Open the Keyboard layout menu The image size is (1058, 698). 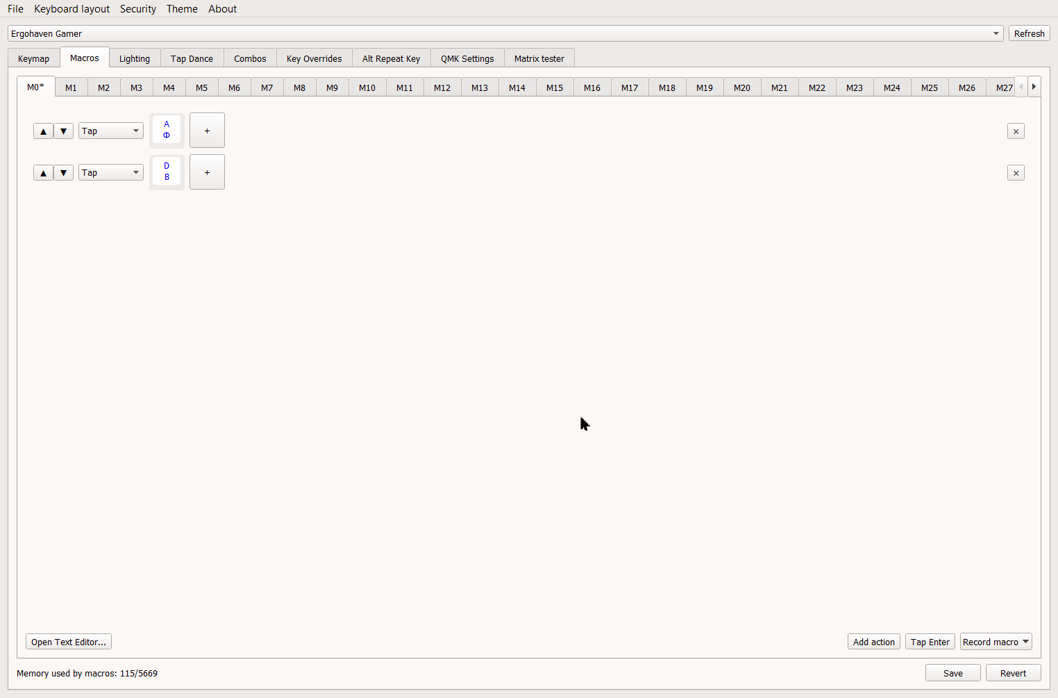coord(72,9)
